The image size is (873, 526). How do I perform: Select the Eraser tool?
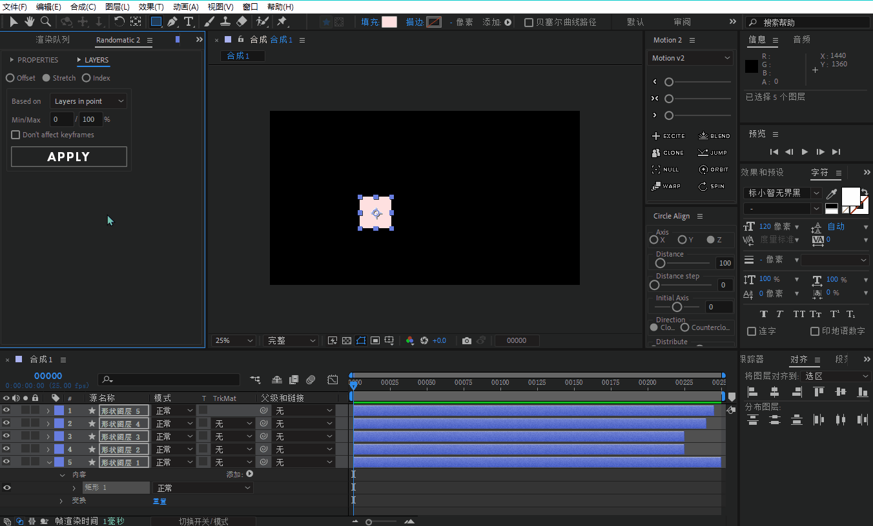241,22
